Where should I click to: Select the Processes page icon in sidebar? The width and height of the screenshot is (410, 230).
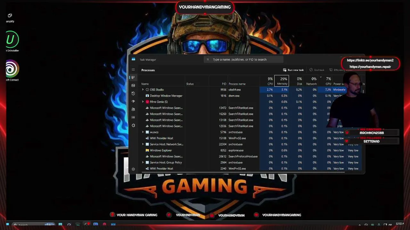pyautogui.click(x=133, y=77)
